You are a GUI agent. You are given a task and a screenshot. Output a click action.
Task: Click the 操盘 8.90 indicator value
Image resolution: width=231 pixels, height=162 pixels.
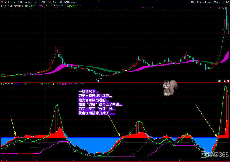click(34, 6)
